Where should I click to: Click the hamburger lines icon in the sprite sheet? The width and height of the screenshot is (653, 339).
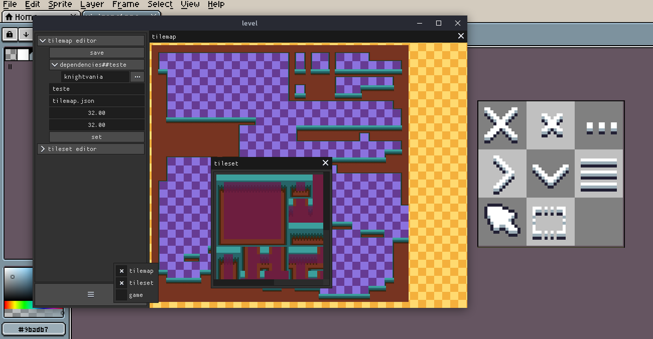click(x=599, y=174)
